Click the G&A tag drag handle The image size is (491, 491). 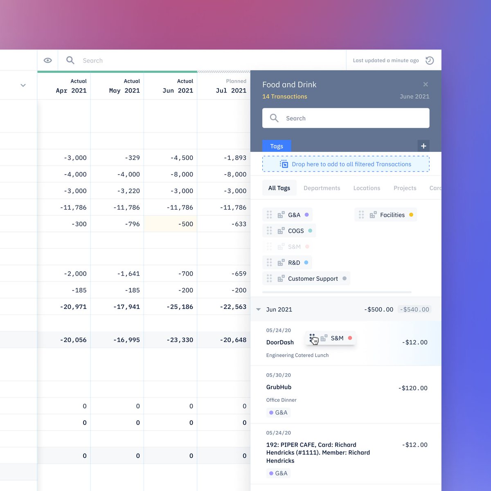tap(269, 214)
